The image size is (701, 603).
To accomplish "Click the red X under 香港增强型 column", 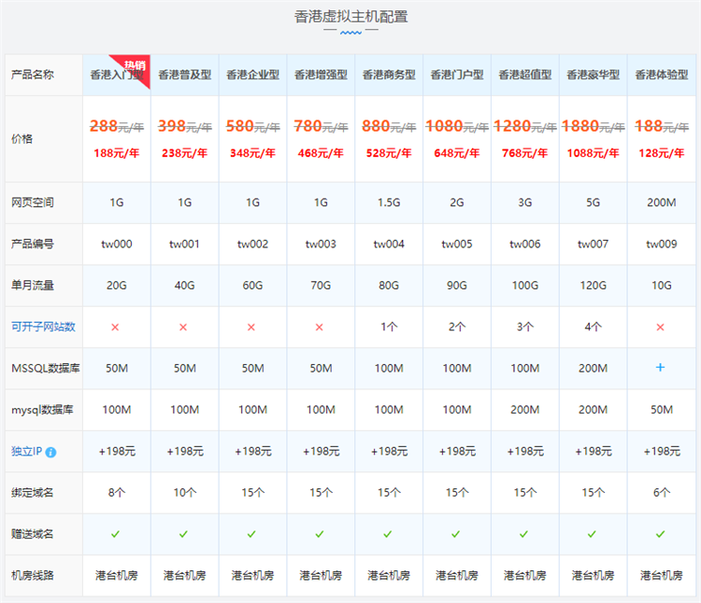I will click(320, 327).
